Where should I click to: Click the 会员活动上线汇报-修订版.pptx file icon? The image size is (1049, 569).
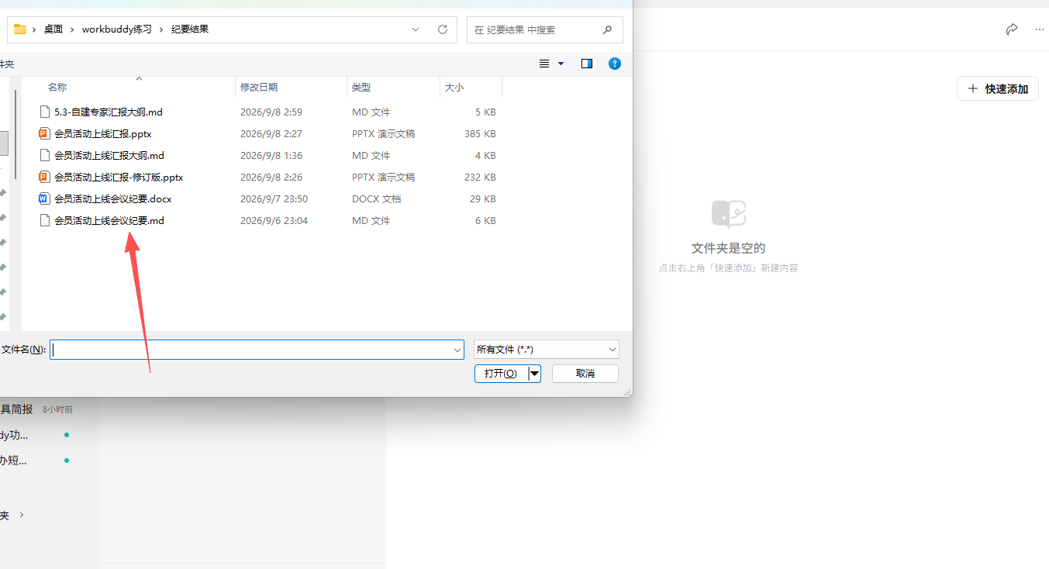tap(44, 177)
